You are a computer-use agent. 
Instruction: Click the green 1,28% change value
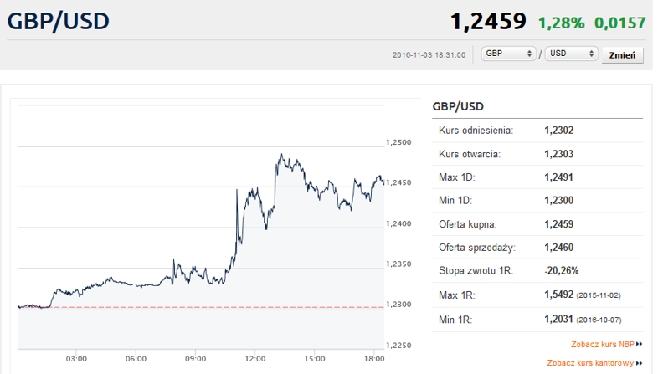(562, 23)
